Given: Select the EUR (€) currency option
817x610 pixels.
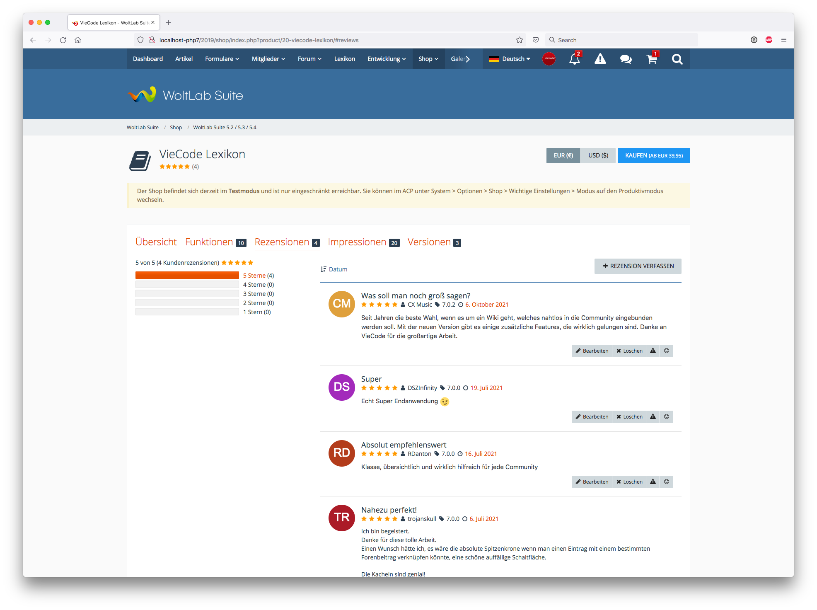Looking at the screenshot, I should 563,156.
